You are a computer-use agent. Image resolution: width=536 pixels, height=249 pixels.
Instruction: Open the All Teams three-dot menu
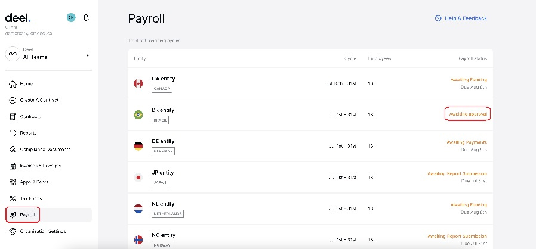pyautogui.click(x=88, y=54)
